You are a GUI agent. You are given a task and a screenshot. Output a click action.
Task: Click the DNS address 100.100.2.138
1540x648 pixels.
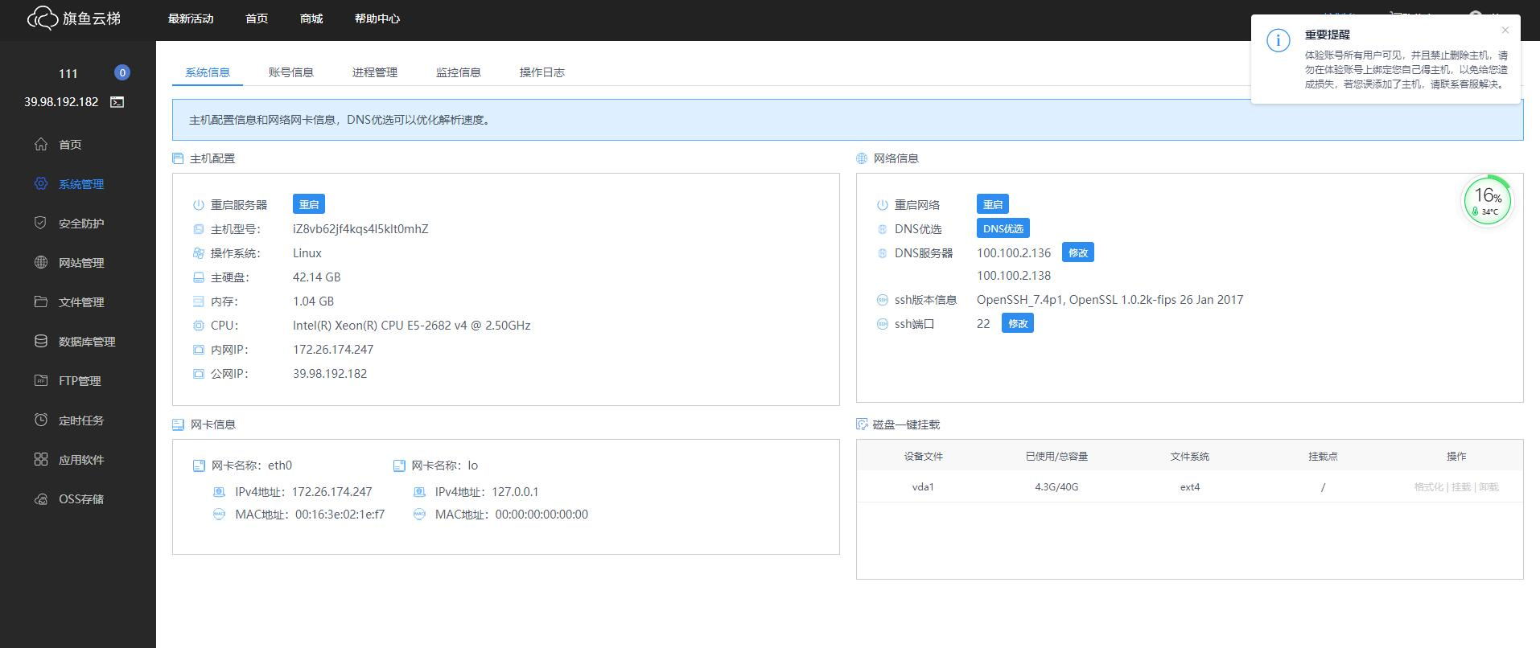[x=1014, y=276]
